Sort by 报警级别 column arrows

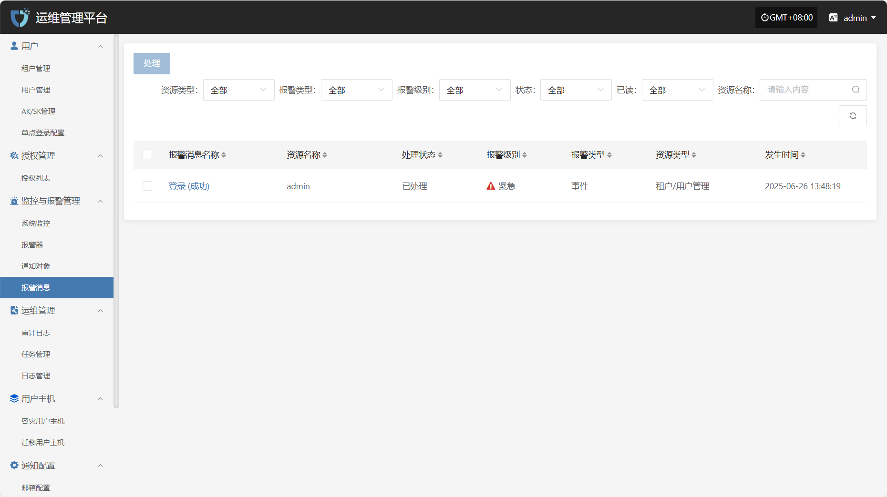tap(525, 155)
